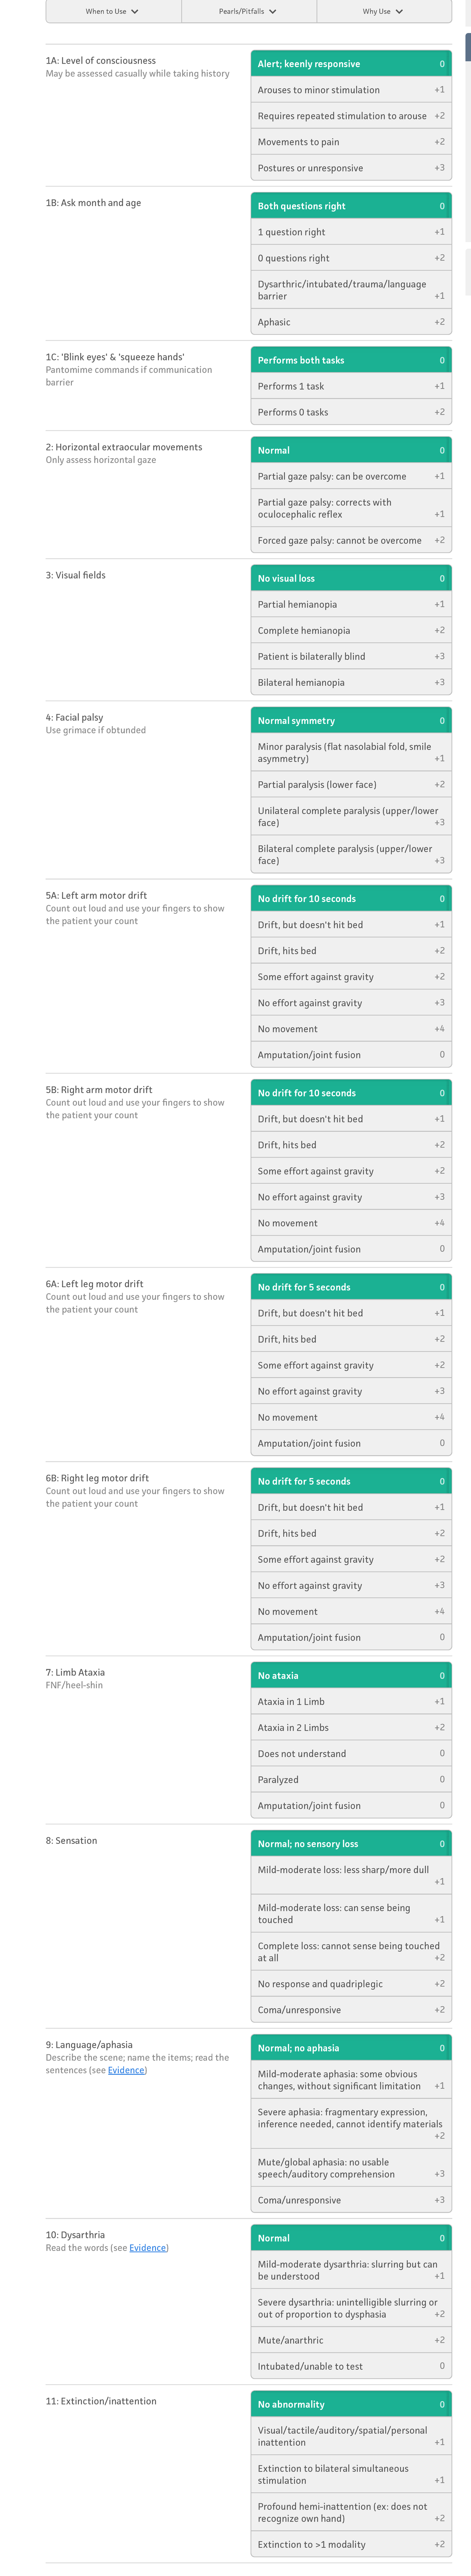Pick 'Partial paralysis (lower face)' for Facial palsy
The height and width of the screenshot is (2576, 471).
click(x=350, y=784)
